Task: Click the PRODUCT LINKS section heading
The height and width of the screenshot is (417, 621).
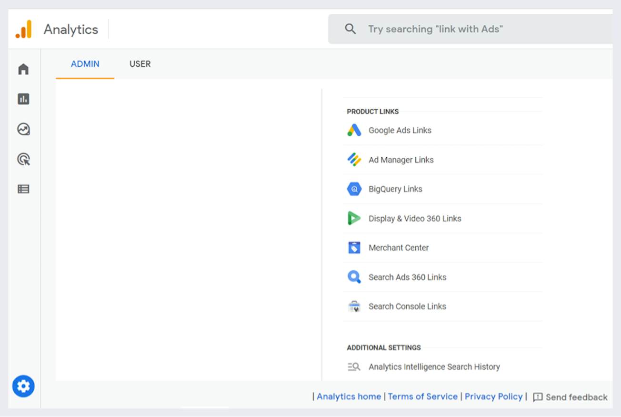Action: tap(373, 112)
